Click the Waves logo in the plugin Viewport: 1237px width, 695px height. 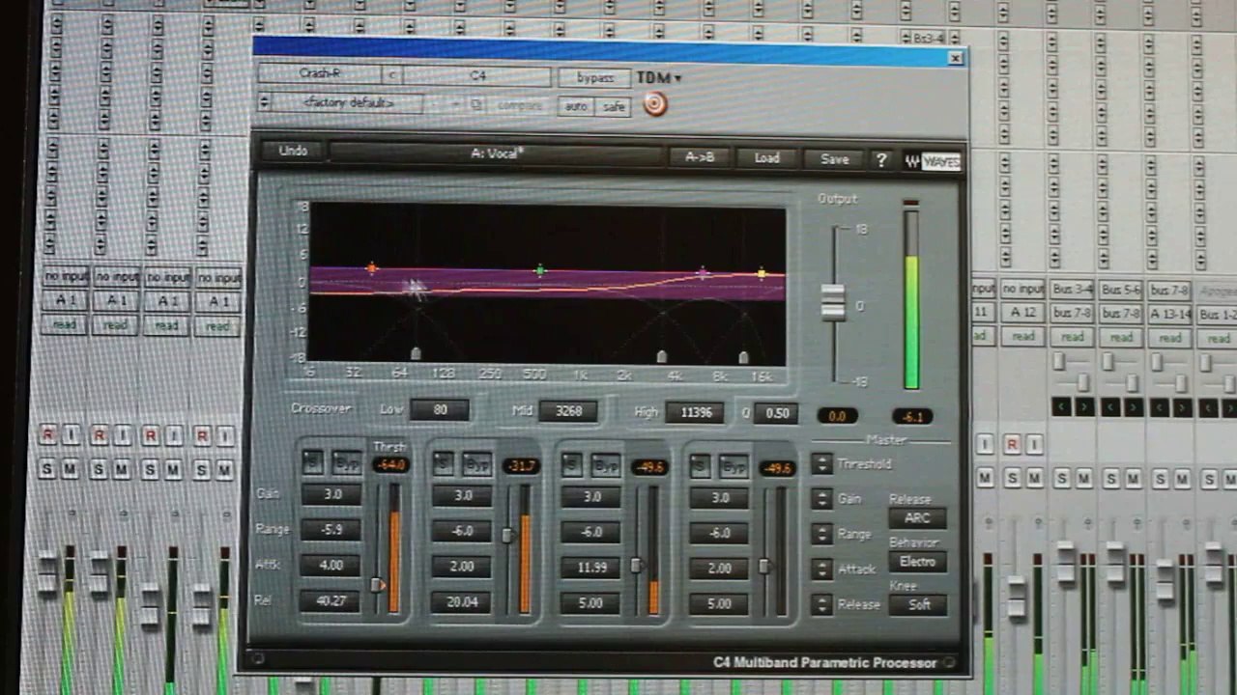point(933,161)
